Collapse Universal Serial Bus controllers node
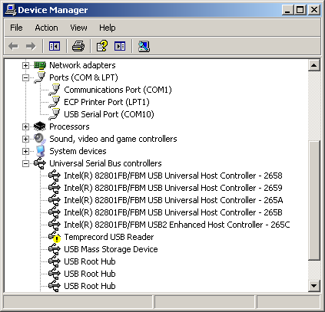The image size is (325, 312). [x=25, y=163]
